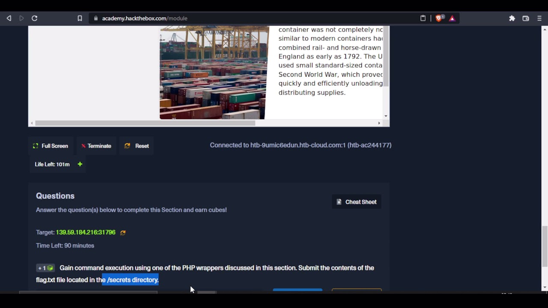Open the clipboard icon in address bar
This screenshot has height=308, width=548.
[x=423, y=18]
